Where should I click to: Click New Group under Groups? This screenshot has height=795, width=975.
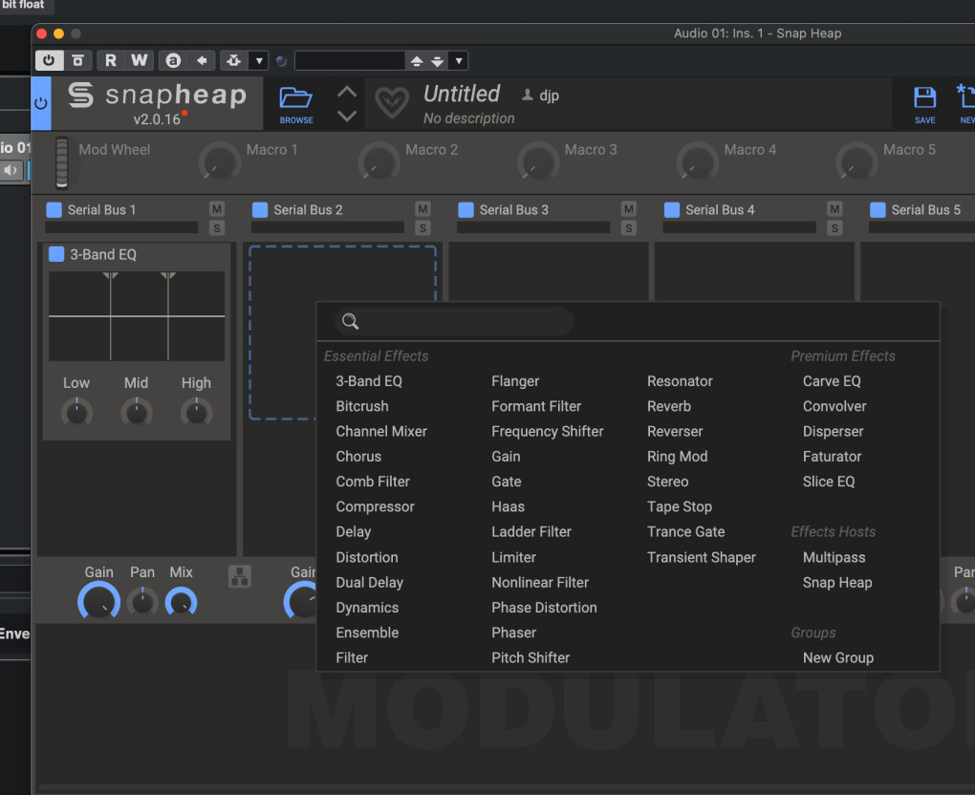(838, 657)
